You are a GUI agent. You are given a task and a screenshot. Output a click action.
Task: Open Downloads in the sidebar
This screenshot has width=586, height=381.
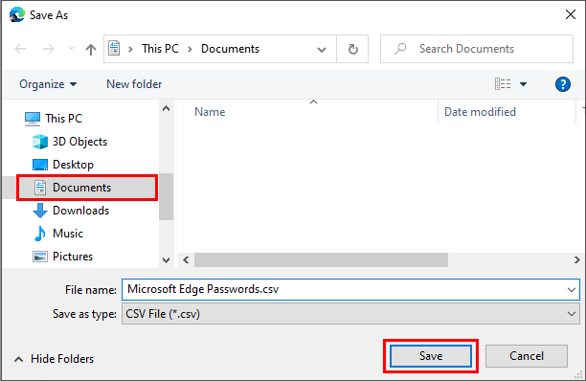(x=80, y=211)
